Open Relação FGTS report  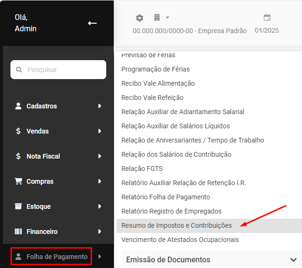click(x=142, y=169)
